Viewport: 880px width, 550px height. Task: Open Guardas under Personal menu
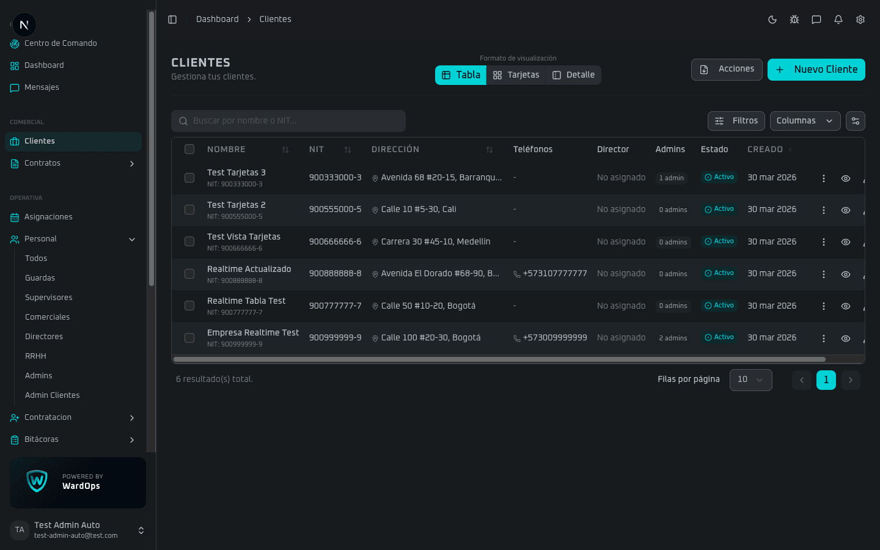(40, 278)
